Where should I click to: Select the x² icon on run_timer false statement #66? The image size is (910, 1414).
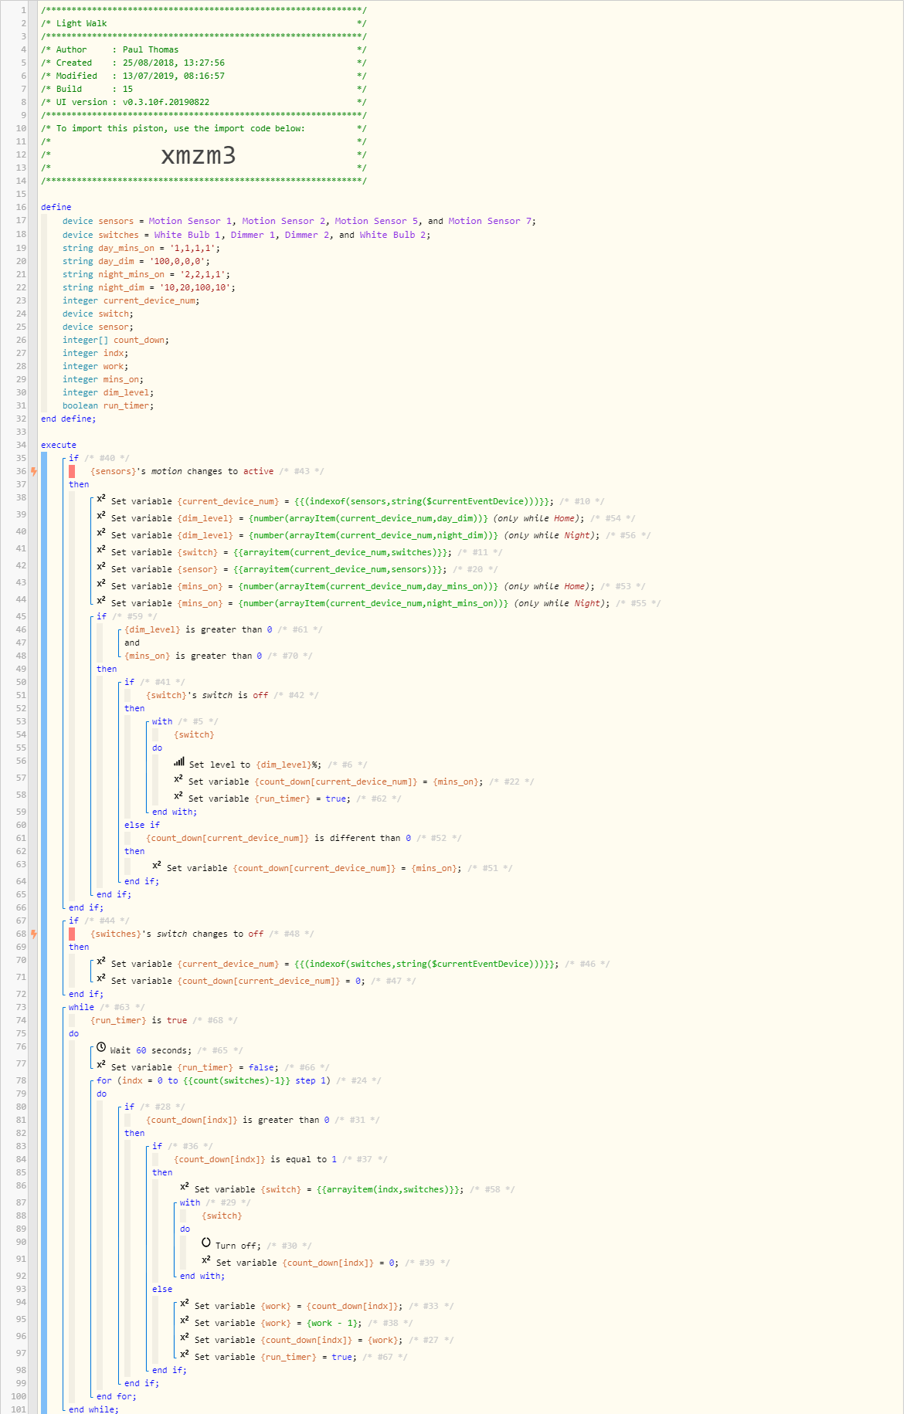pyautogui.click(x=101, y=1066)
